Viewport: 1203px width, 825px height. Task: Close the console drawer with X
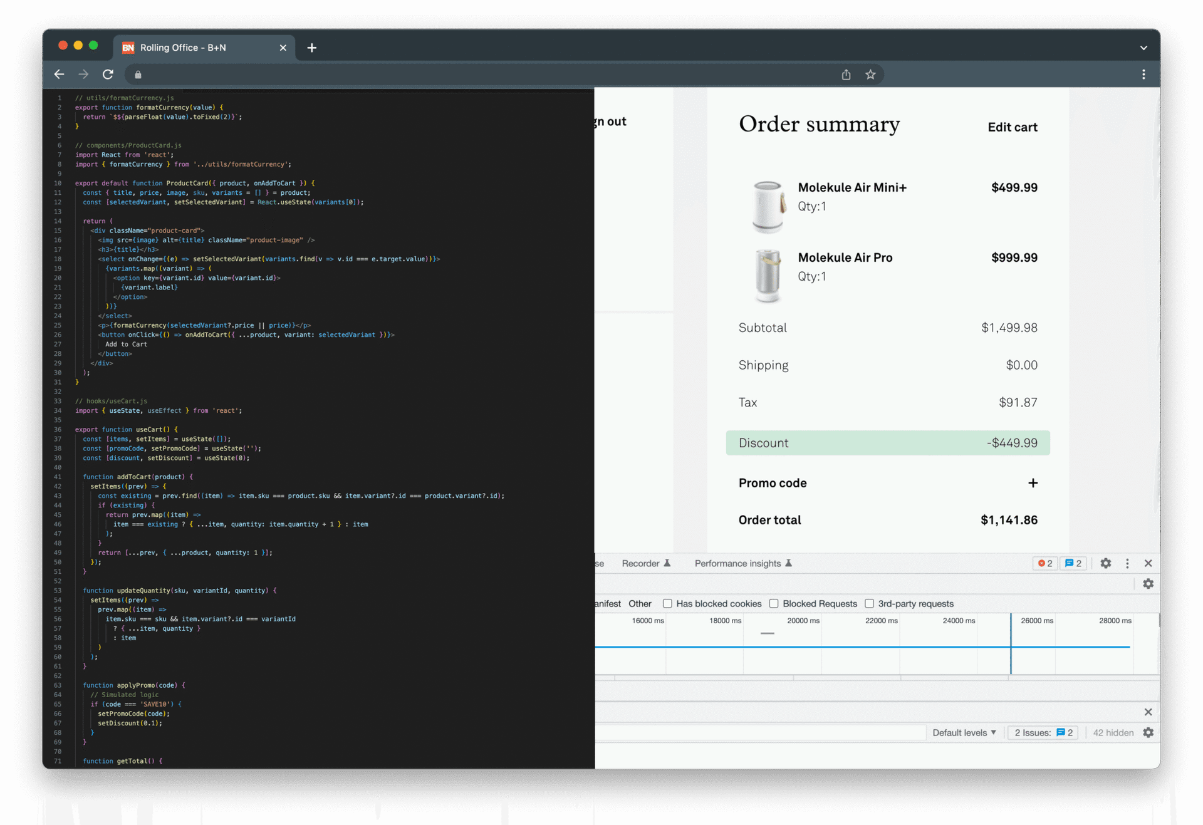1148,712
